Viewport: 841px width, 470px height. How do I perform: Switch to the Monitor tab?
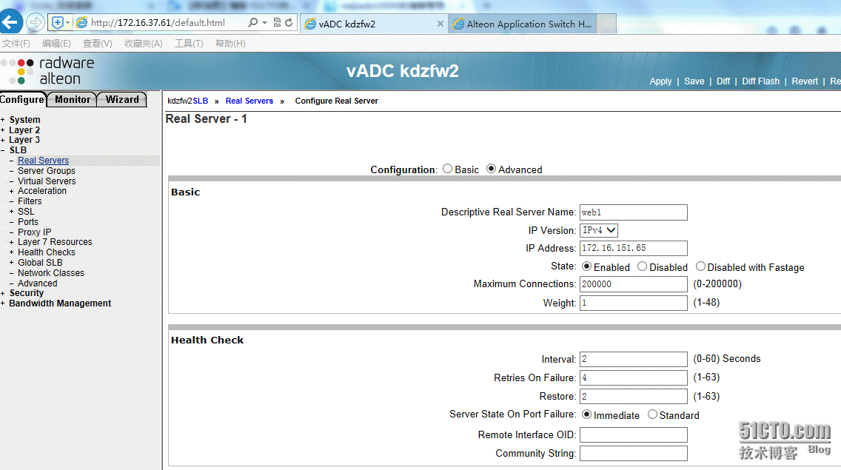[x=73, y=99]
